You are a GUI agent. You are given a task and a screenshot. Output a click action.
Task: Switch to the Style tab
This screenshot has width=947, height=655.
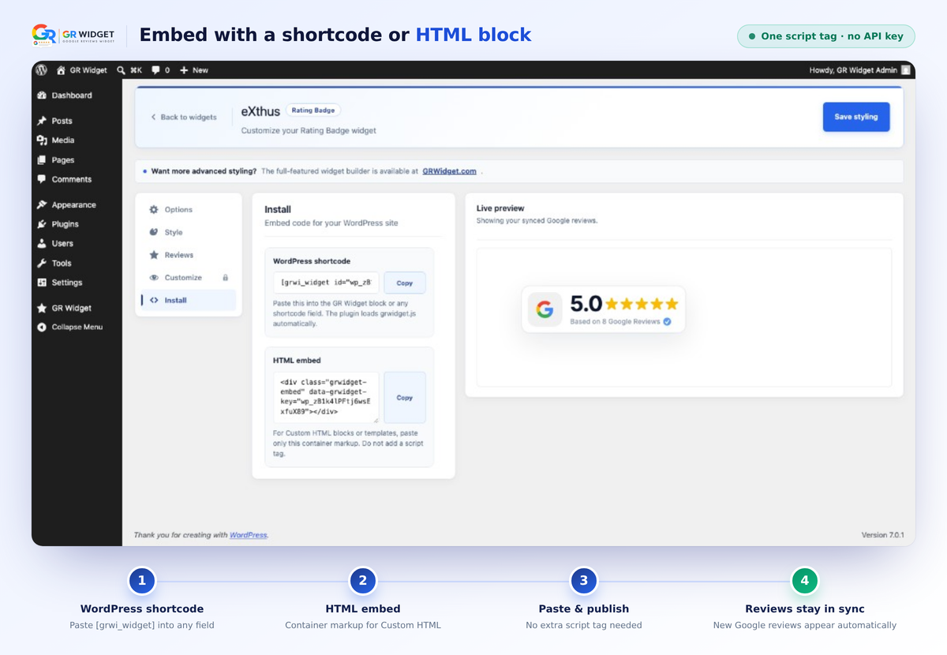(x=189, y=233)
